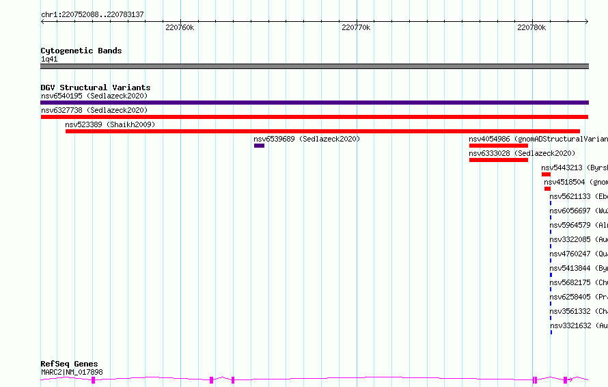Open the nsv4518504 variant label

click(x=576, y=182)
